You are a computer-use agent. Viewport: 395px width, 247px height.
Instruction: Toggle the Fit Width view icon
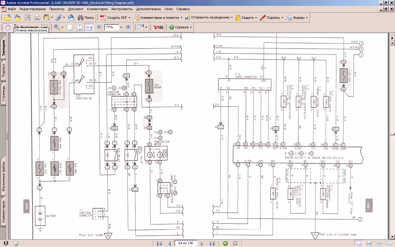[89, 27]
